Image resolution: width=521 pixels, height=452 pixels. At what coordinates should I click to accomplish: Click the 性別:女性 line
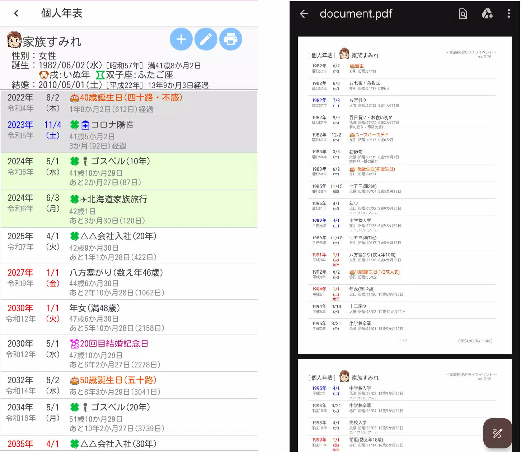coord(34,56)
